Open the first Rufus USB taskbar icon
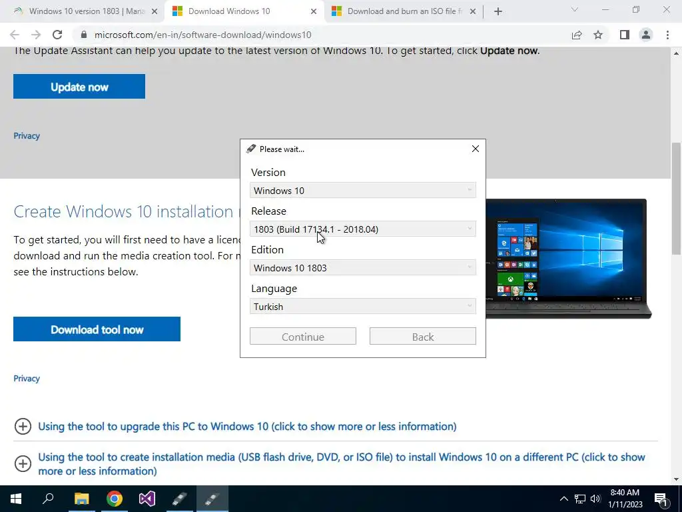682x512 pixels. pyautogui.click(x=180, y=499)
